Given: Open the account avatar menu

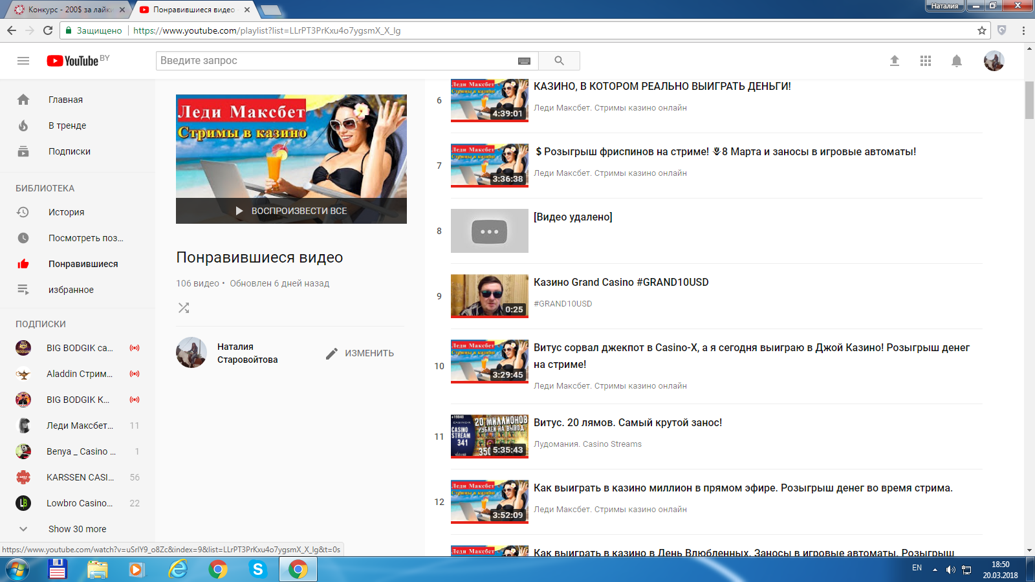Looking at the screenshot, I should pyautogui.click(x=994, y=61).
